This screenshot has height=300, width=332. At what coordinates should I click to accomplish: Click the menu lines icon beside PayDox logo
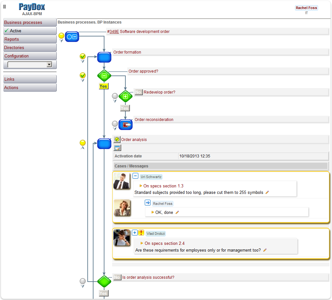[x=5, y=7]
